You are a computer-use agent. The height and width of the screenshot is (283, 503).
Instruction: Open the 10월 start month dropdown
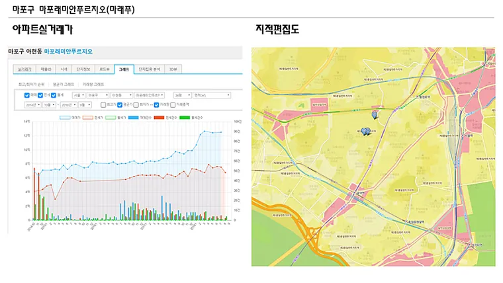tap(49, 105)
